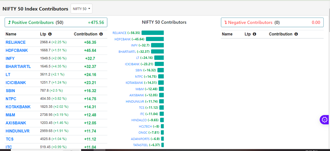Viewport: 330px width, 151px height.
Task: Click the Contribution info icon in positive table
Action: click(101, 34)
